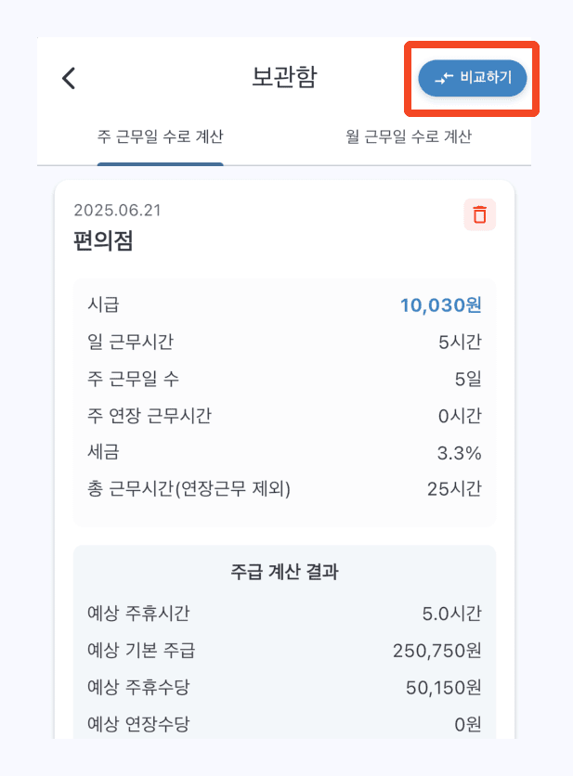Click the 시급 label
Viewport: 573px width, 776px height.
[103, 304]
